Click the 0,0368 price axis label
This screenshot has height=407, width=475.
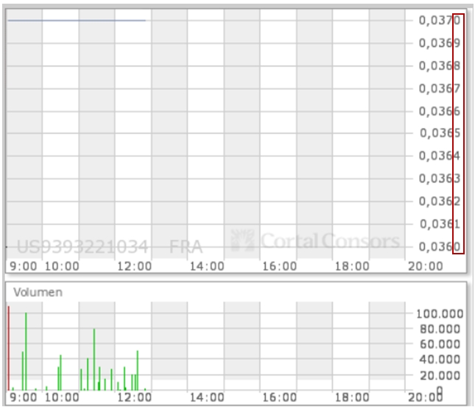tap(439, 66)
